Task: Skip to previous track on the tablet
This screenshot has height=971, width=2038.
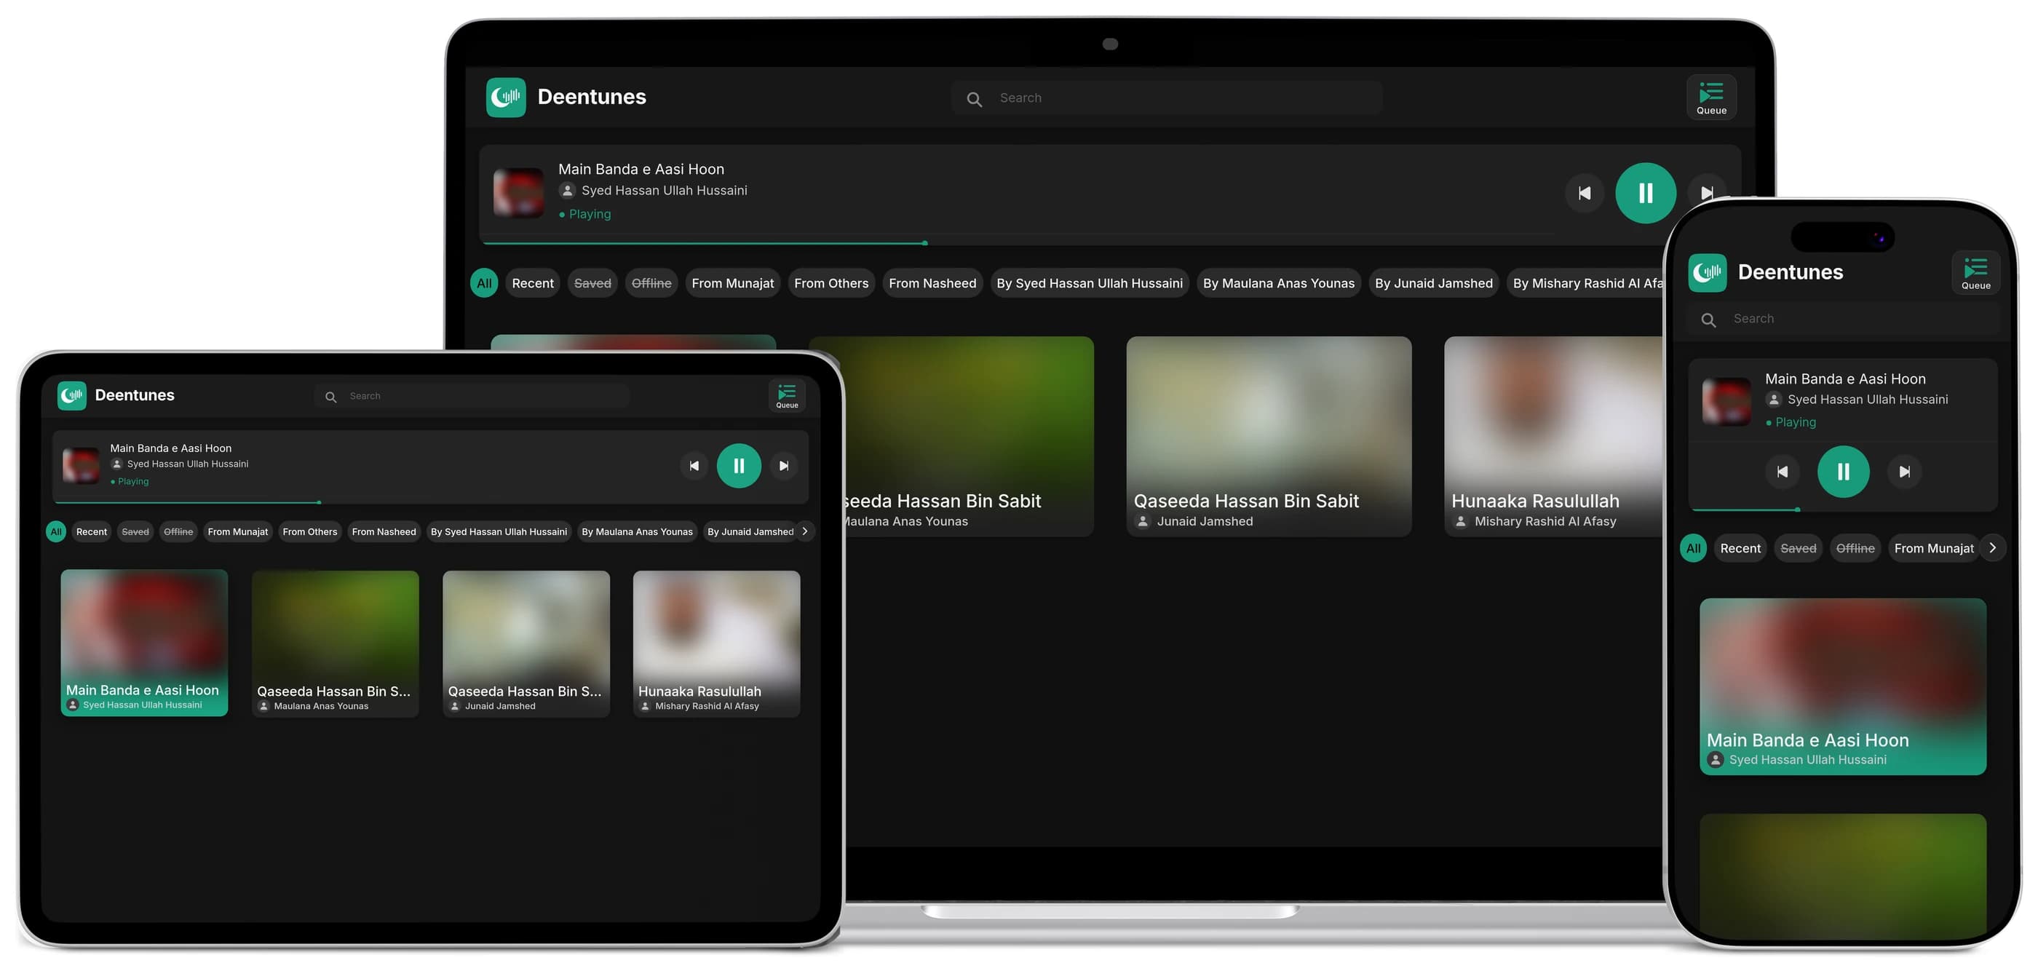Action: pyautogui.click(x=694, y=465)
